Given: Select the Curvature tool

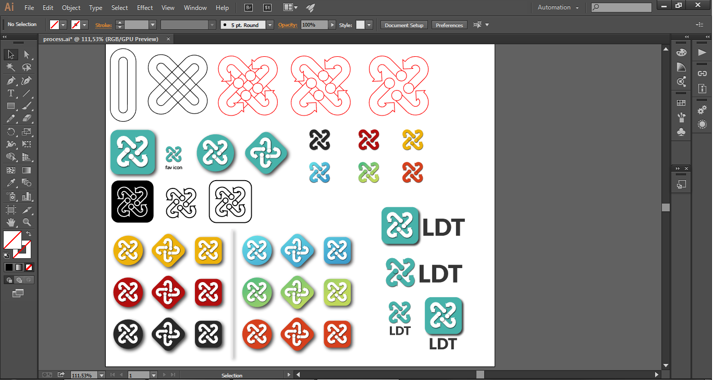Looking at the screenshot, I should (x=27, y=81).
